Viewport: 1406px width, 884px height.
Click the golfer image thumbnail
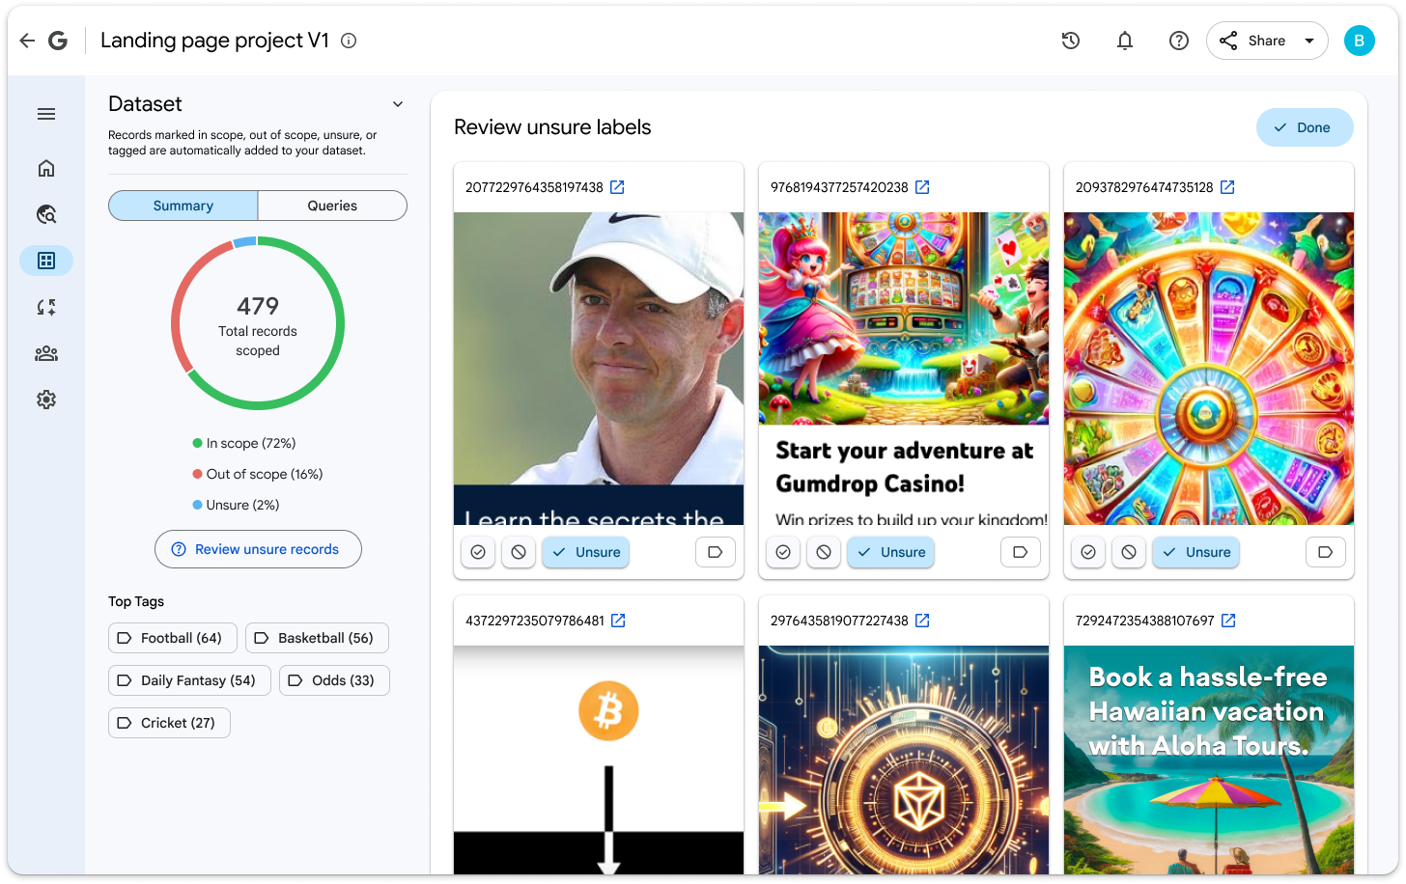pos(599,369)
